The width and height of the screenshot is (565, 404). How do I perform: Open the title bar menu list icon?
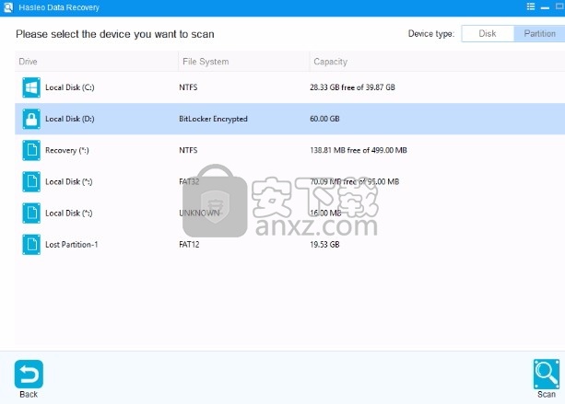pyautogui.click(x=531, y=6)
